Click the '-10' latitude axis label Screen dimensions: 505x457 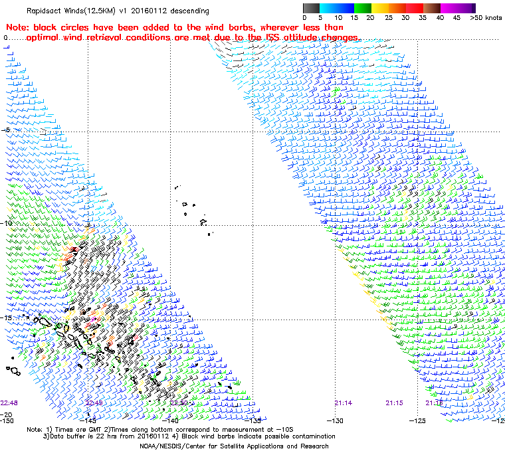click(7, 223)
